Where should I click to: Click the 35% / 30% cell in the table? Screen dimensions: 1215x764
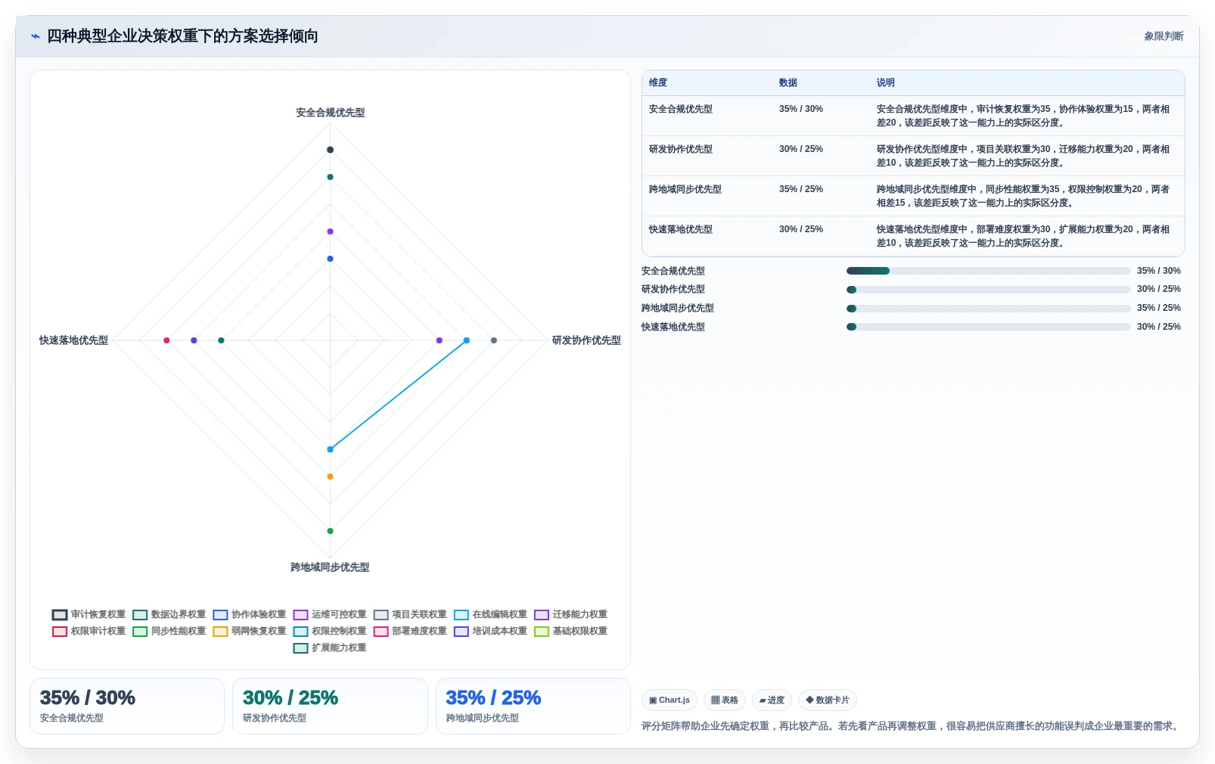801,109
